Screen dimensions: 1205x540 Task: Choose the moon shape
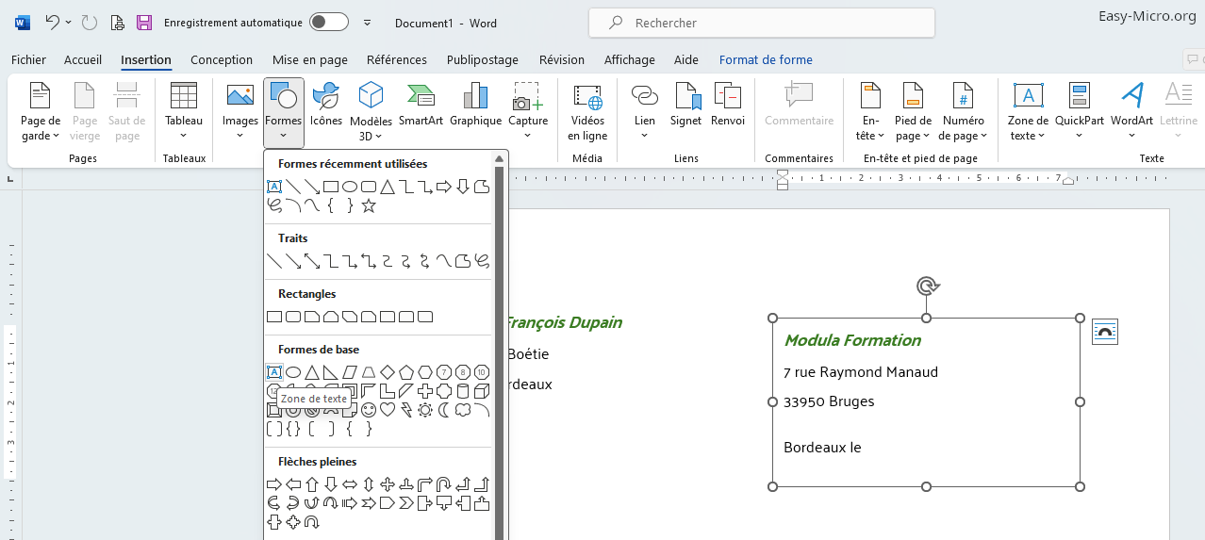pos(444,410)
